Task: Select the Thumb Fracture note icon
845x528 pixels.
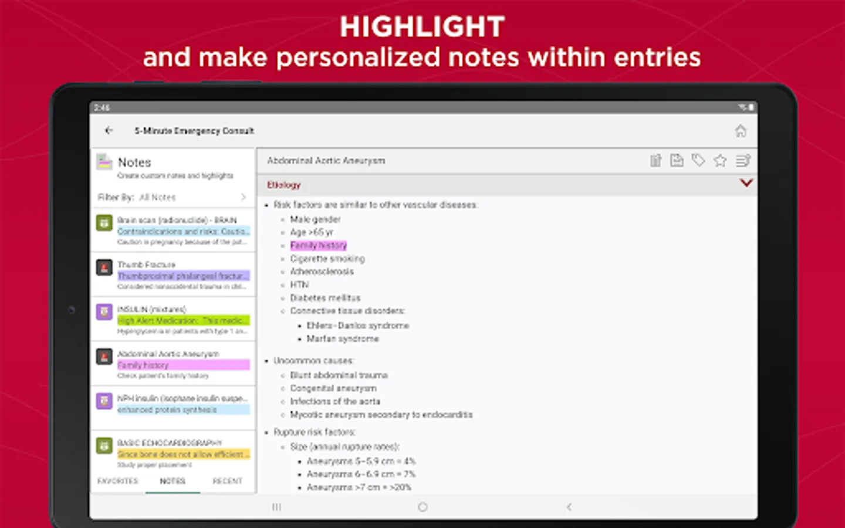Action: 104,268
